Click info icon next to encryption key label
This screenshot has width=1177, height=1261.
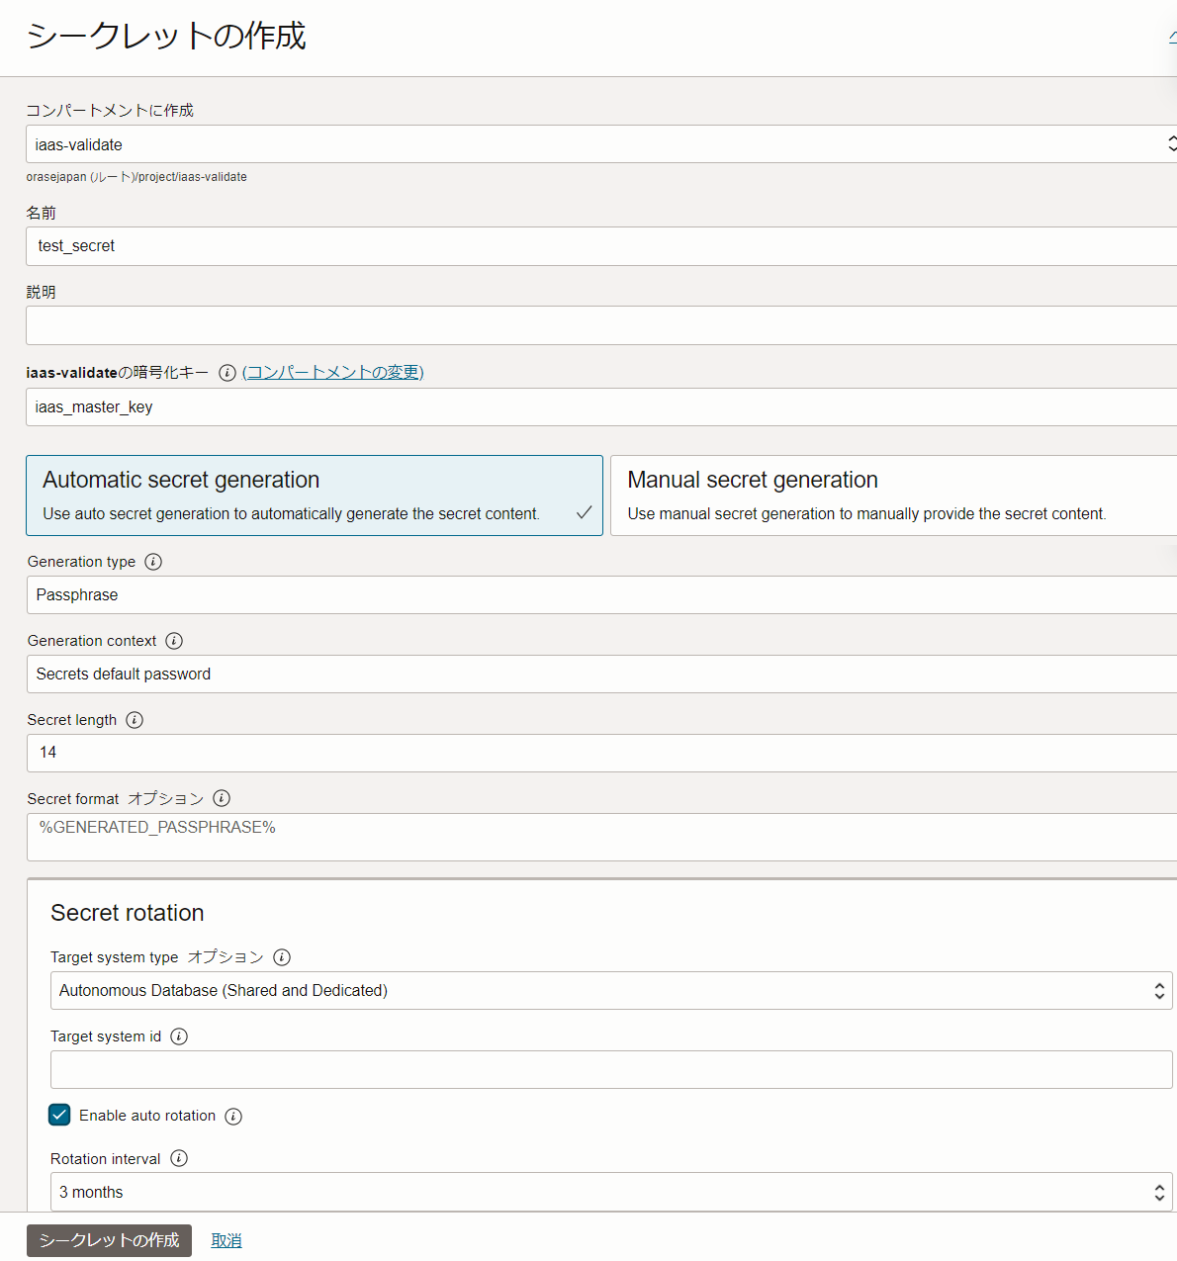[x=227, y=373]
